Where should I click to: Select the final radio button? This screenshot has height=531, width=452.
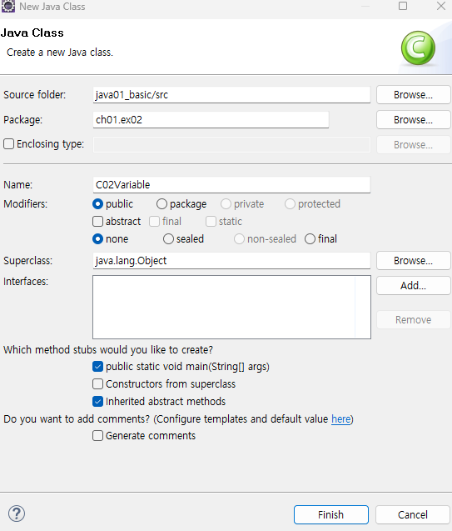tap(310, 239)
